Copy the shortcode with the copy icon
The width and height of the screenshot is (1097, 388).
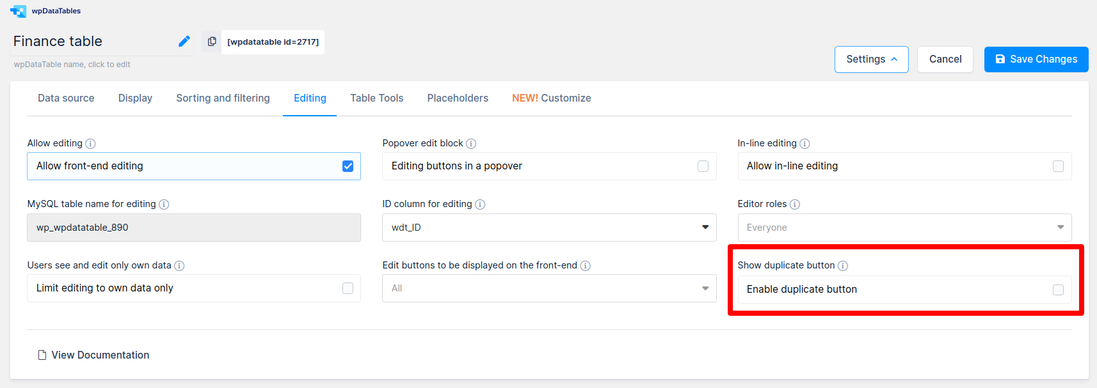212,42
